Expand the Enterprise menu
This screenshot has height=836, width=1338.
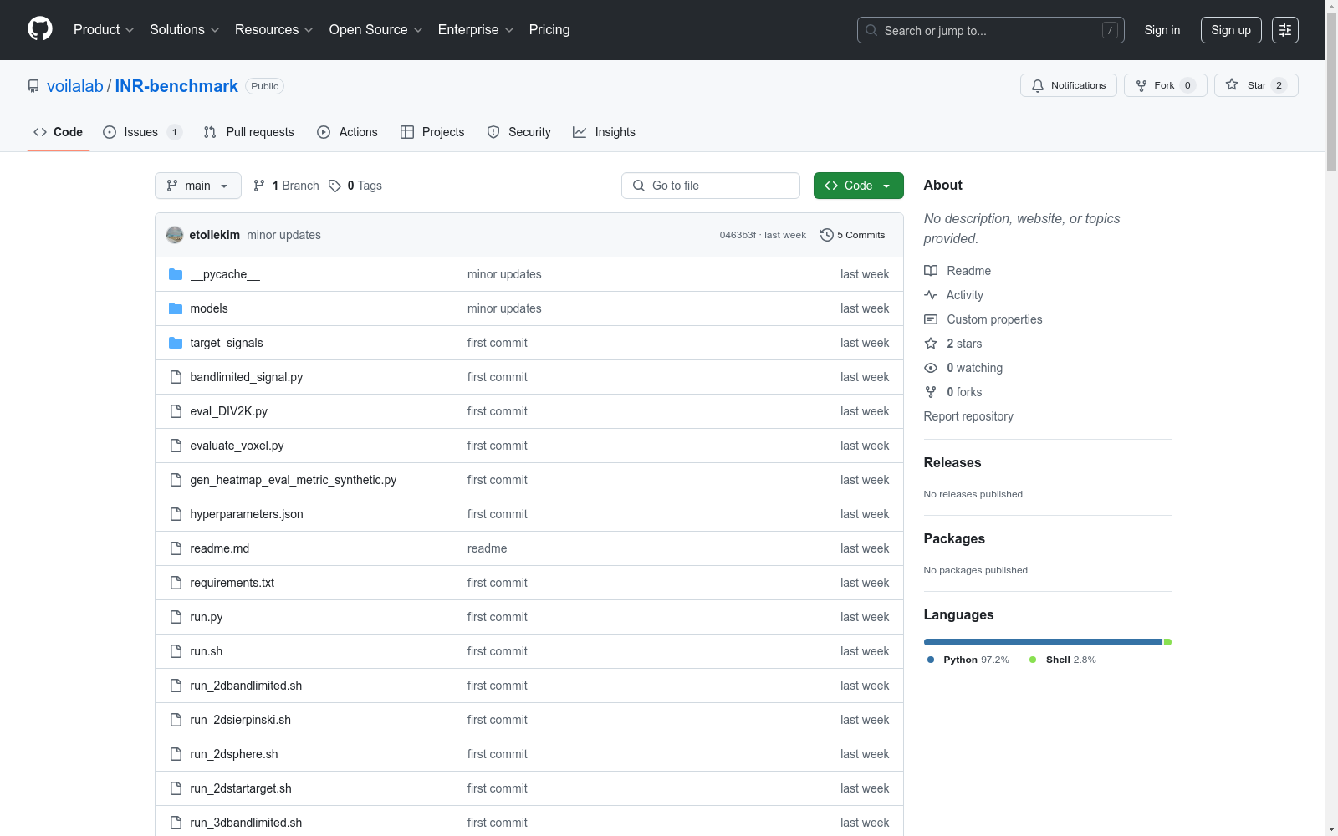476,29
